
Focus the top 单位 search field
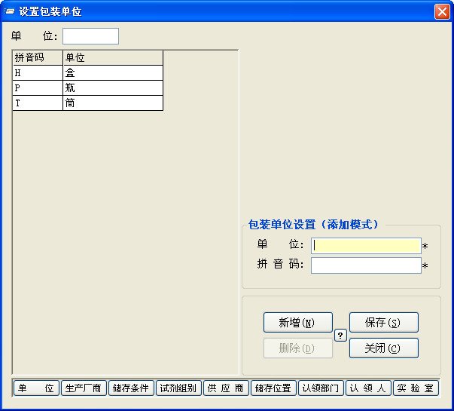click(90, 36)
